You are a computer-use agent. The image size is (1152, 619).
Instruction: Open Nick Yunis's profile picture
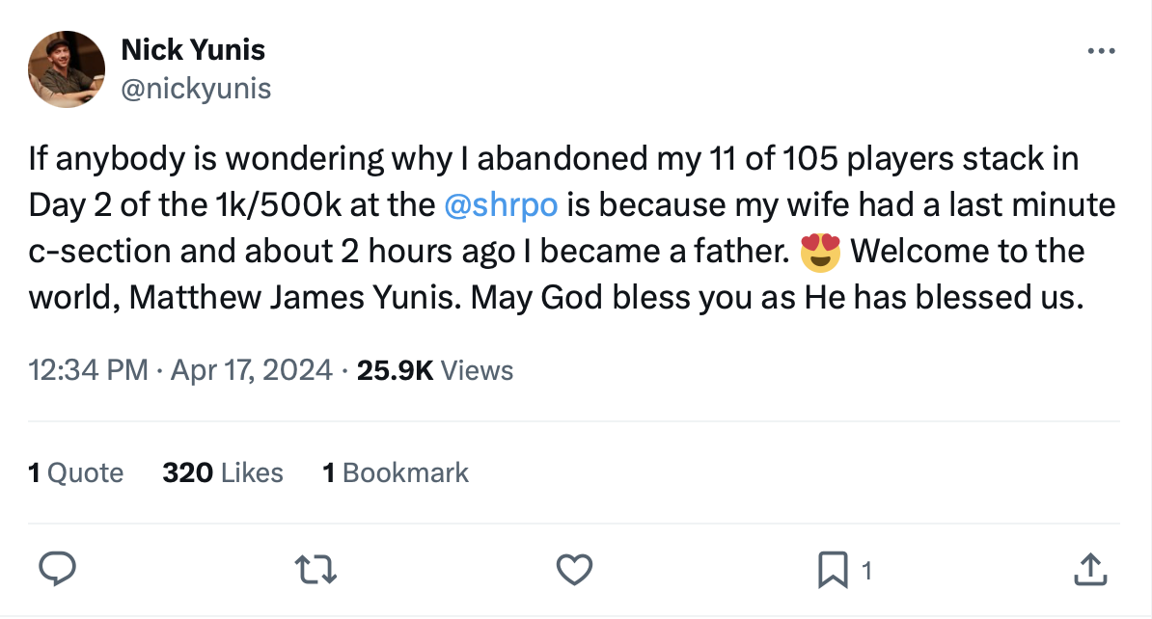[67, 68]
